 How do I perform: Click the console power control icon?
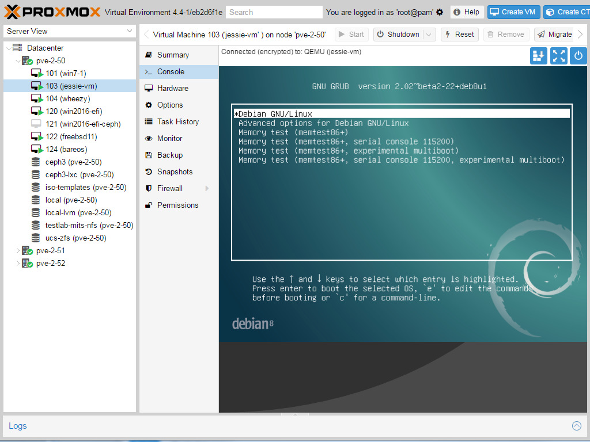point(578,56)
